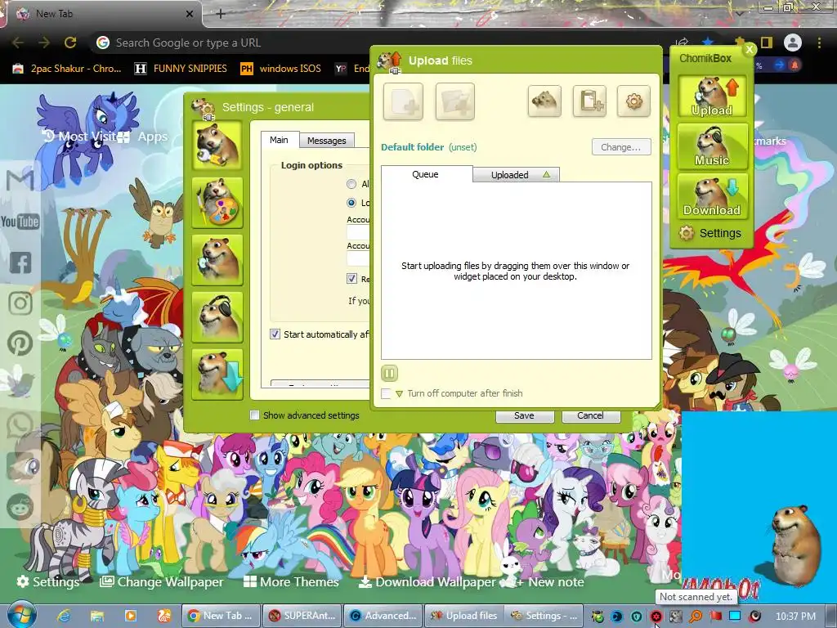Click the desktop hamster widget mascot
Viewport: 837px width, 628px height.
point(796,544)
